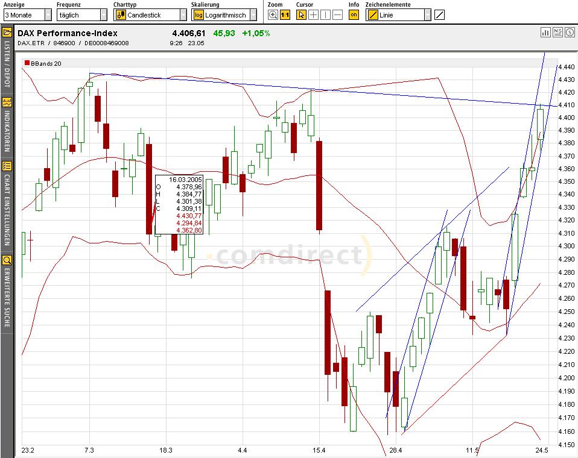Click the diagonal line draw tool button
The width and height of the screenshot is (578, 458).
tap(439, 15)
